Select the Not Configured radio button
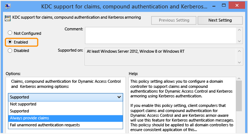The height and width of the screenshot is (134, 248). click(10, 33)
